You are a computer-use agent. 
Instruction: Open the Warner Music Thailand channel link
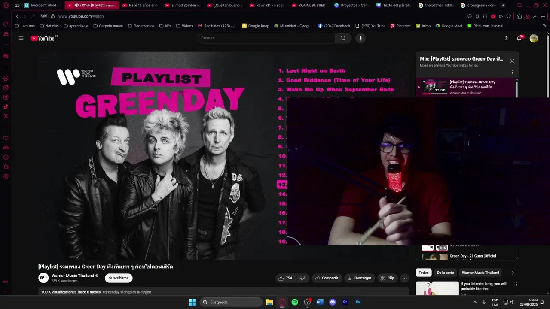[x=73, y=276]
